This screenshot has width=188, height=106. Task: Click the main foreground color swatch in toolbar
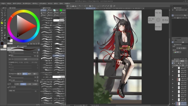[x=2, y=43]
